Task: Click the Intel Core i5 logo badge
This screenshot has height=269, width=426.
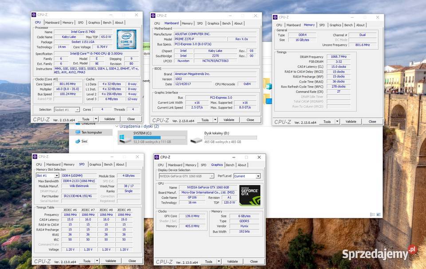Action: [x=126, y=39]
